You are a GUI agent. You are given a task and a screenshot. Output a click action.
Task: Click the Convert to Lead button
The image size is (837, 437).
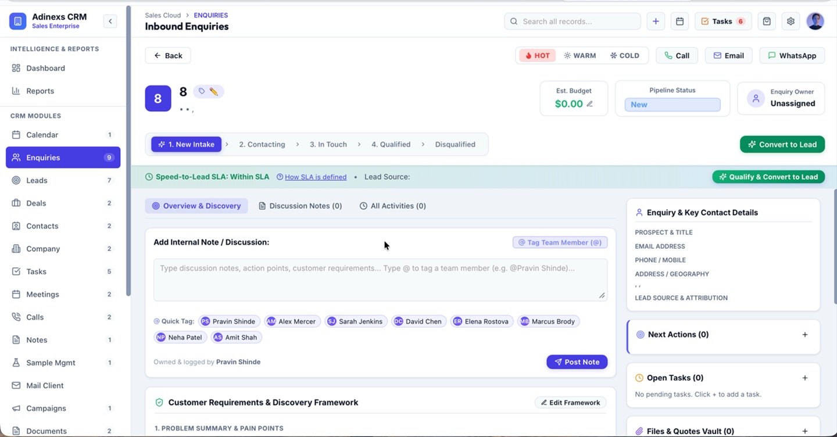coord(782,145)
